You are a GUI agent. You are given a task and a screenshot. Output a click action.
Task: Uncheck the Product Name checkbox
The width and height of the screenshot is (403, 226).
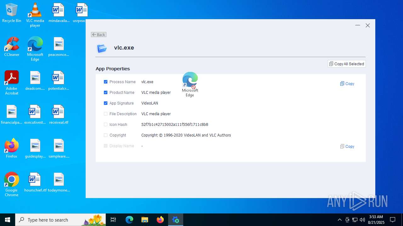click(106, 93)
